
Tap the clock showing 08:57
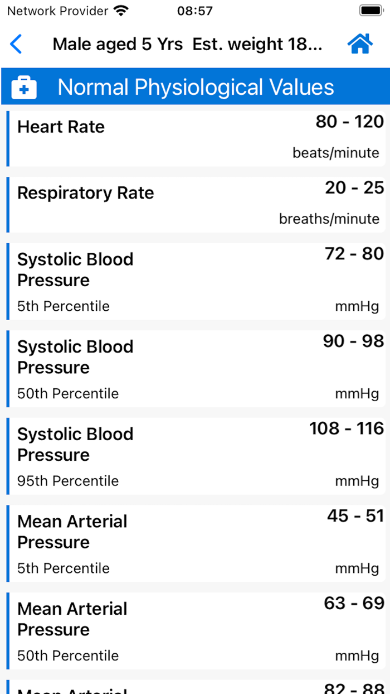[x=195, y=9]
